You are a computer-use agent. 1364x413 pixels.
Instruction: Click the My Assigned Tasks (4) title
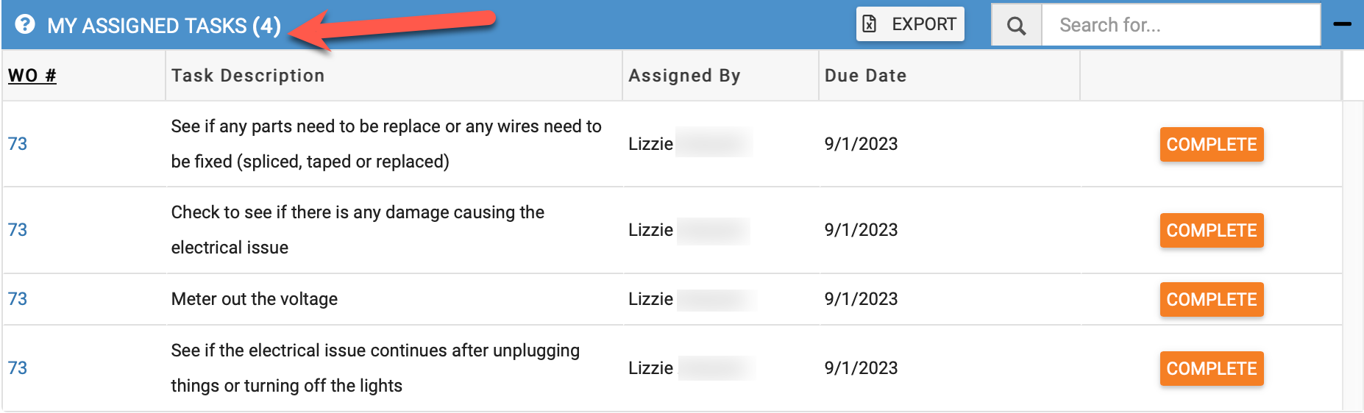tap(164, 26)
